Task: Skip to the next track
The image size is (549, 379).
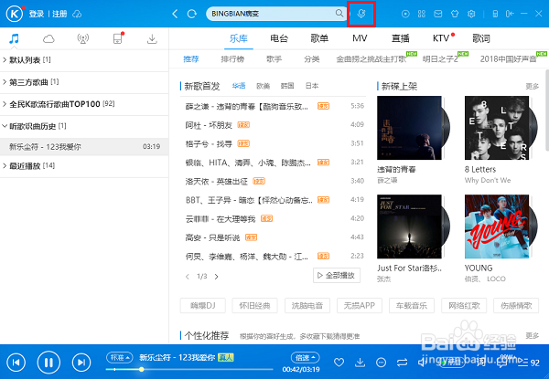Action: [81, 363]
